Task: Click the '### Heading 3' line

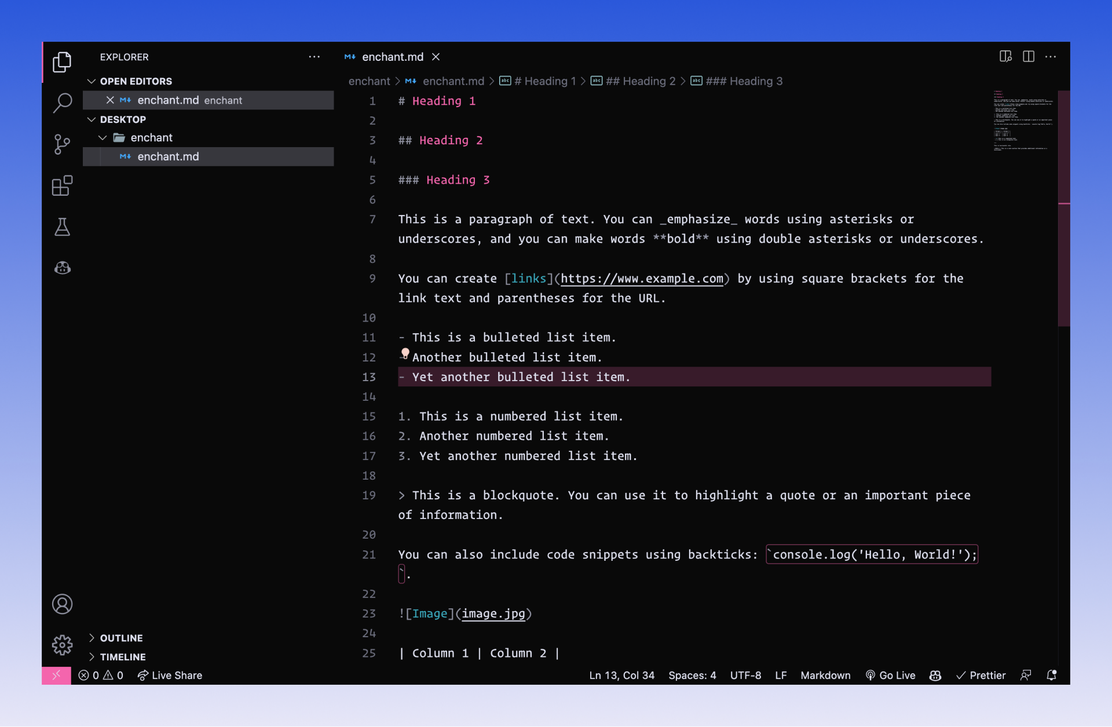Action: pyautogui.click(x=444, y=180)
